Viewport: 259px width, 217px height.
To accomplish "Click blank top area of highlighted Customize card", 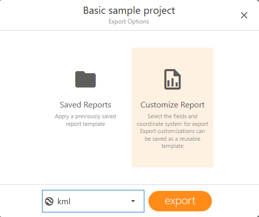I will pos(172,57).
